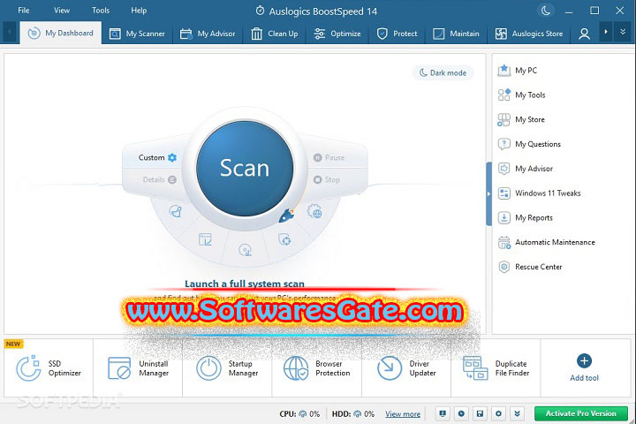
Task: Select the cleanup broom scan category icon
Action: 176,211
